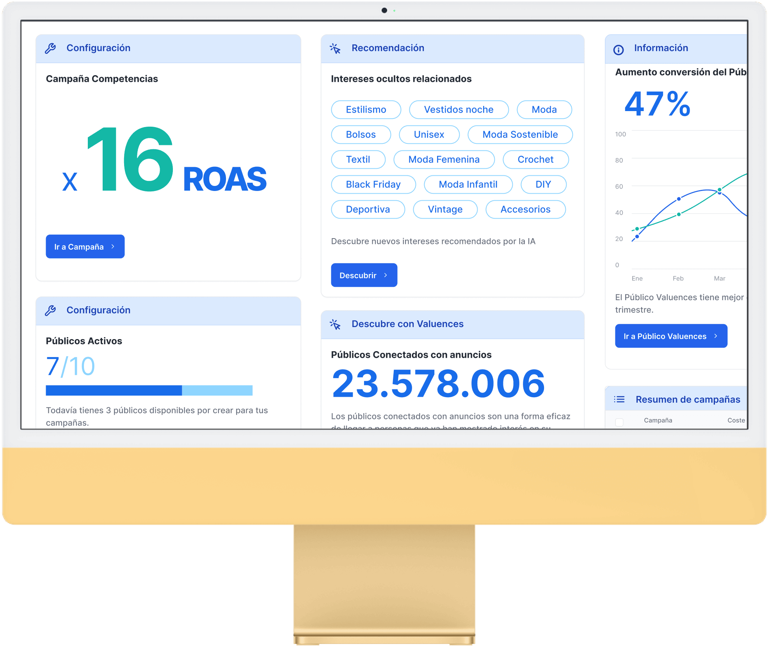
Task: Click wrench icon in Públicos Activos header
Action: (50, 311)
